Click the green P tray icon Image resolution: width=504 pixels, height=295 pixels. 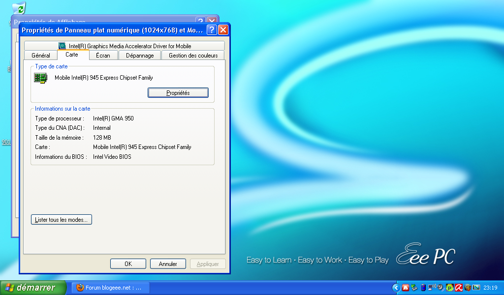tap(449, 288)
